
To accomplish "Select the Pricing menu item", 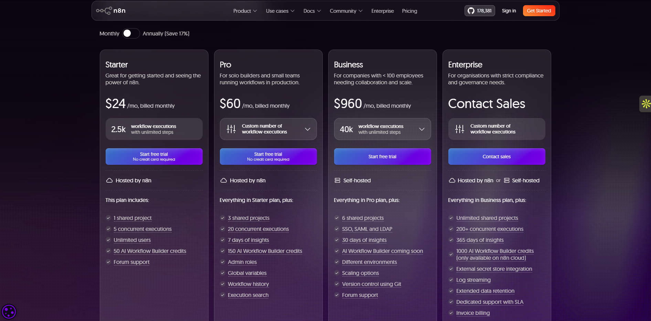I will pos(409,11).
